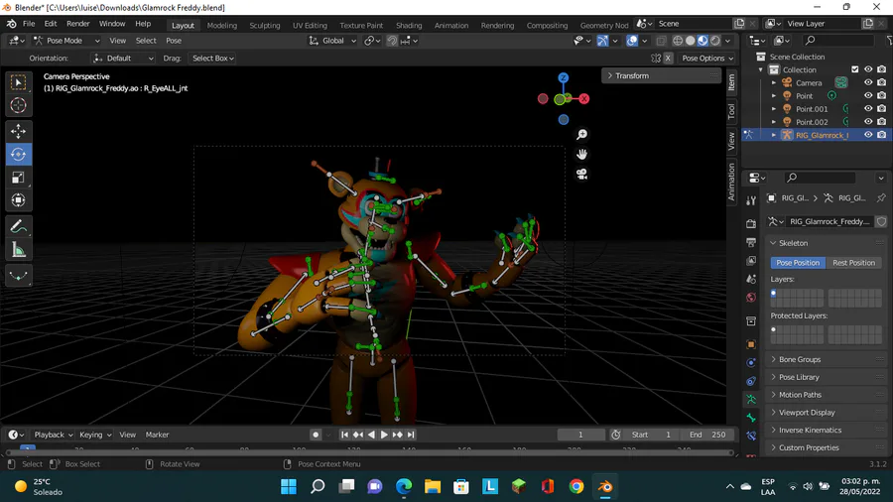Image resolution: width=893 pixels, height=502 pixels.
Task: Hide the Point light in viewport
Action: click(x=868, y=95)
